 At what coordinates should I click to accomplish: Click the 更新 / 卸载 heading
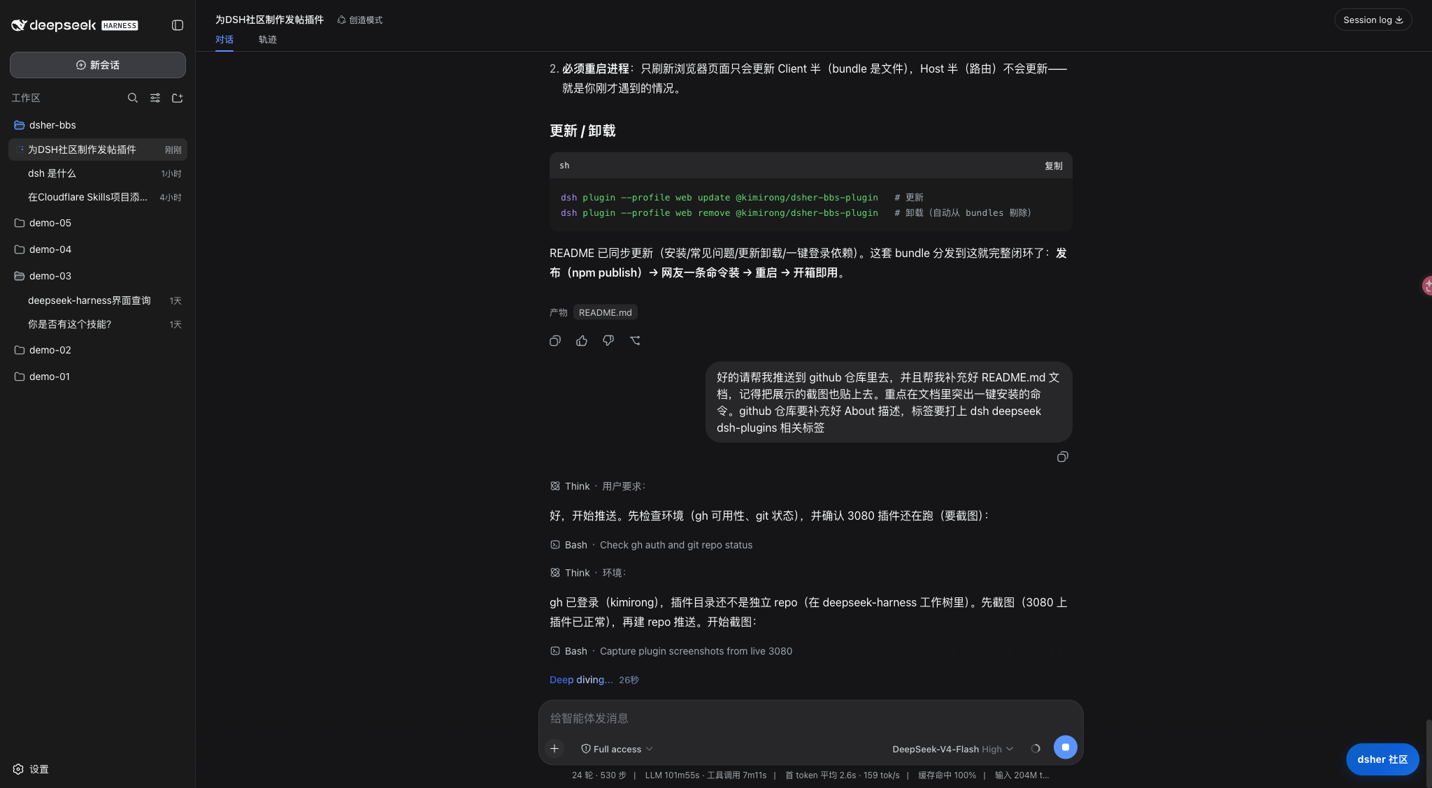[x=582, y=131]
